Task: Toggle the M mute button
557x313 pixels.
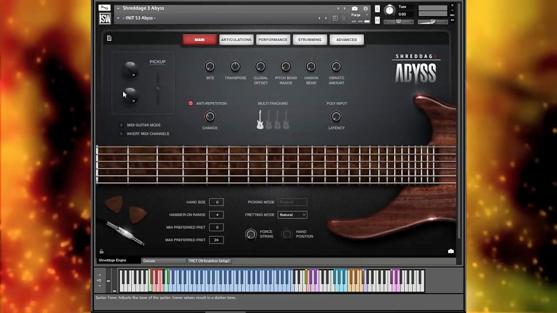Action: coord(378,20)
